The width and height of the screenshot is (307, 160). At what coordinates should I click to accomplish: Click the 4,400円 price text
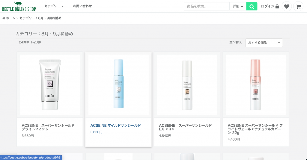click(x=234, y=139)
